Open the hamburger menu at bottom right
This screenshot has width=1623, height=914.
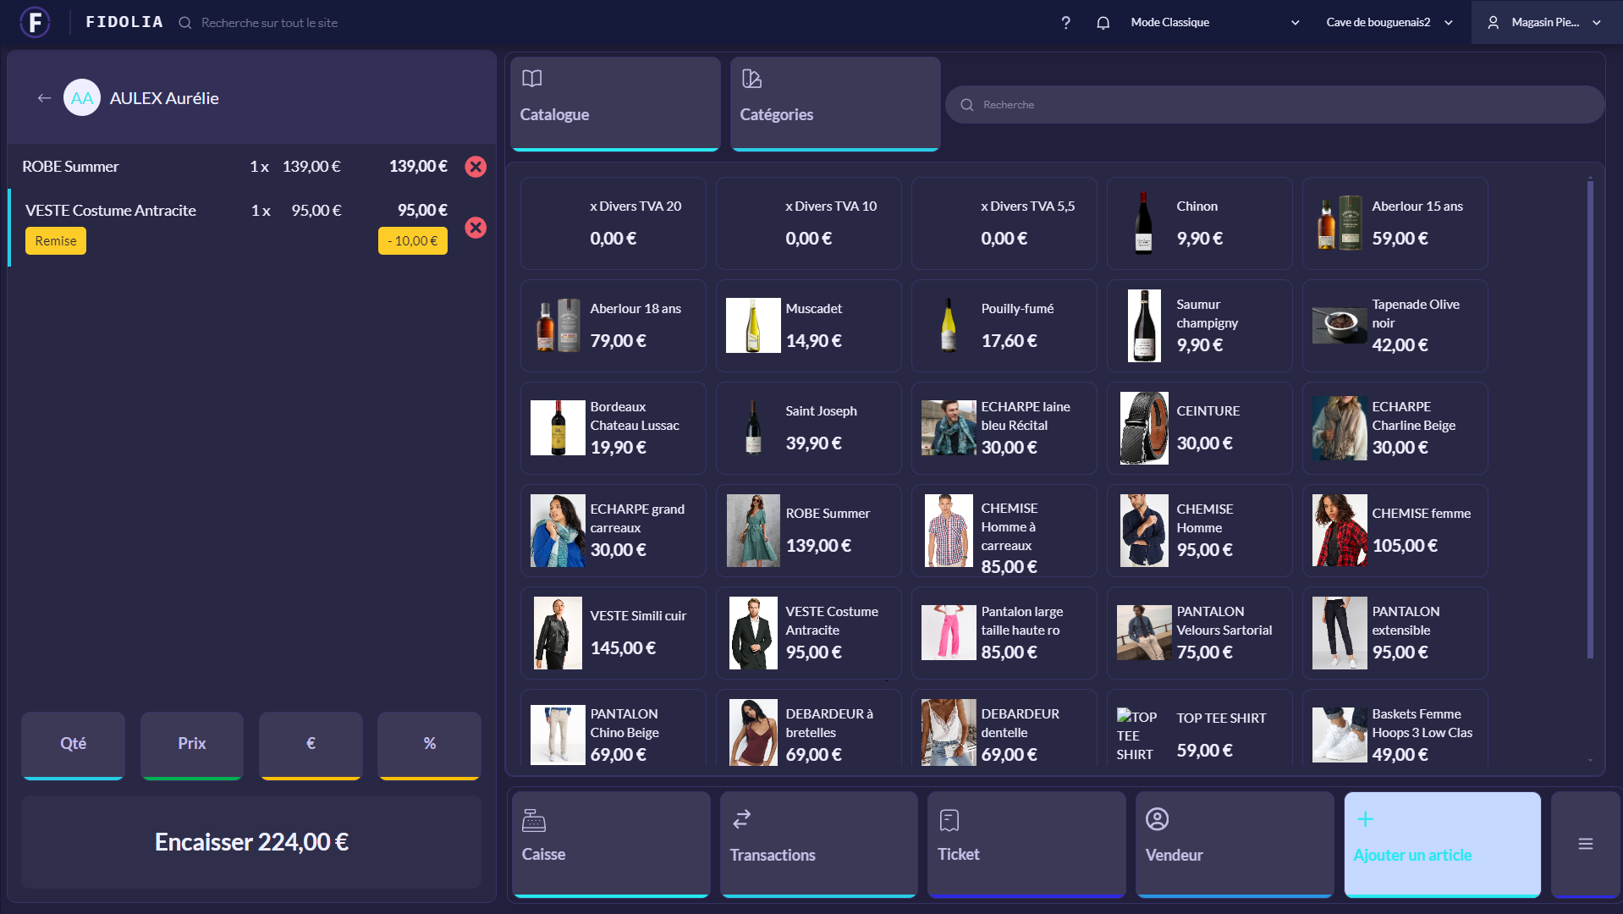(x=1585, y=844)
